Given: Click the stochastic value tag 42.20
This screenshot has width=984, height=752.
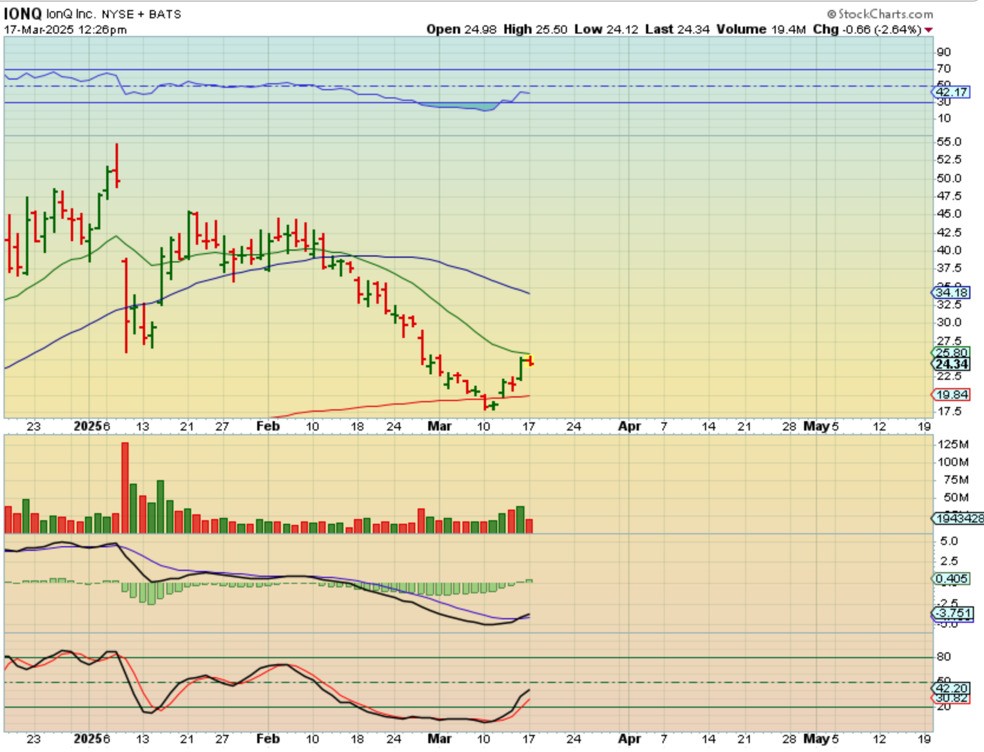Looking at the screenshot, I should [951, 688].
